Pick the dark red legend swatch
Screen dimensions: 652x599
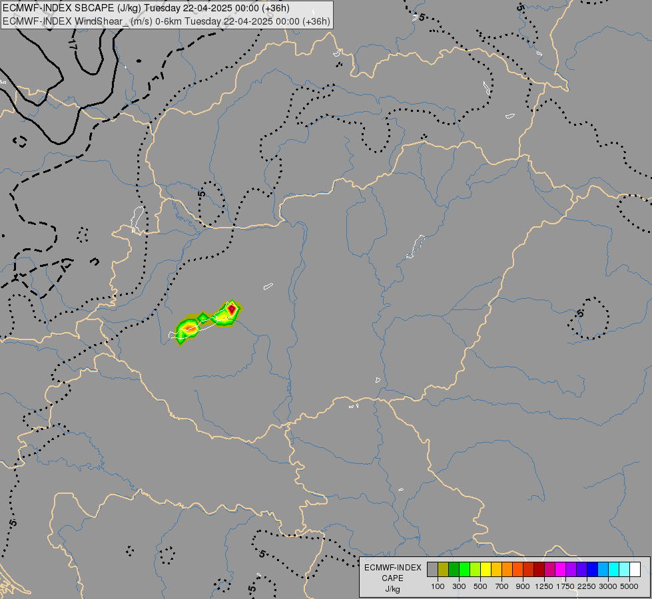(539, 570)
